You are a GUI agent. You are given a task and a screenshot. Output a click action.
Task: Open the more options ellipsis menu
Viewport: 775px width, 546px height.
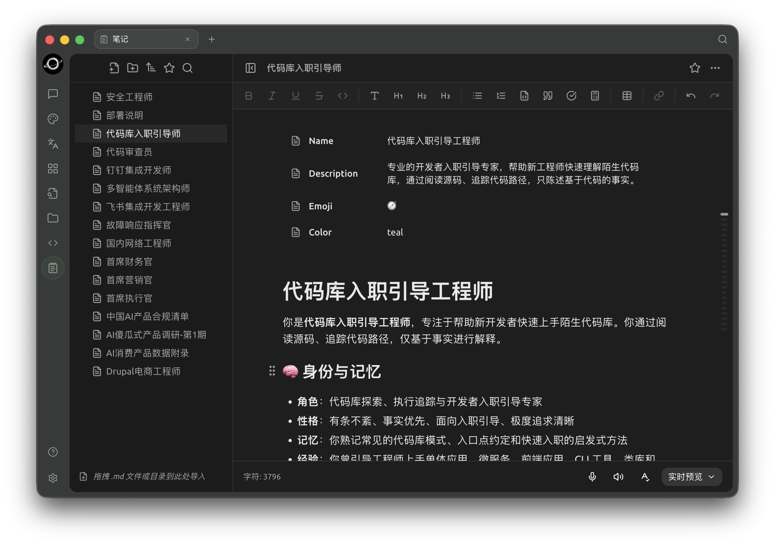pos(715,68)
